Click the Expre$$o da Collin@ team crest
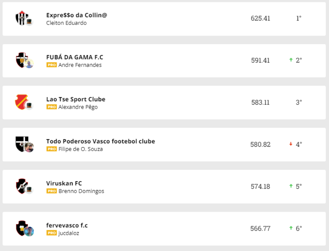Image resolution: width=329 pixels, height=251 pixels. 22,17
